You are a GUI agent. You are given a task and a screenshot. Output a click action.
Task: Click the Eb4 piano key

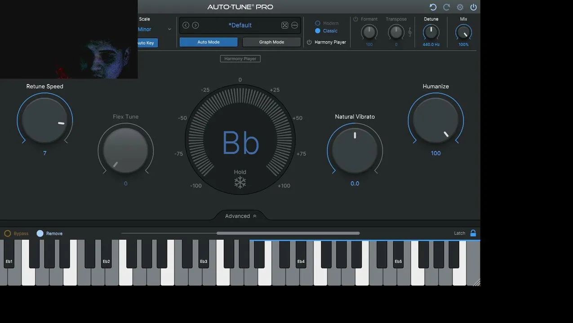tap(301, 254)
